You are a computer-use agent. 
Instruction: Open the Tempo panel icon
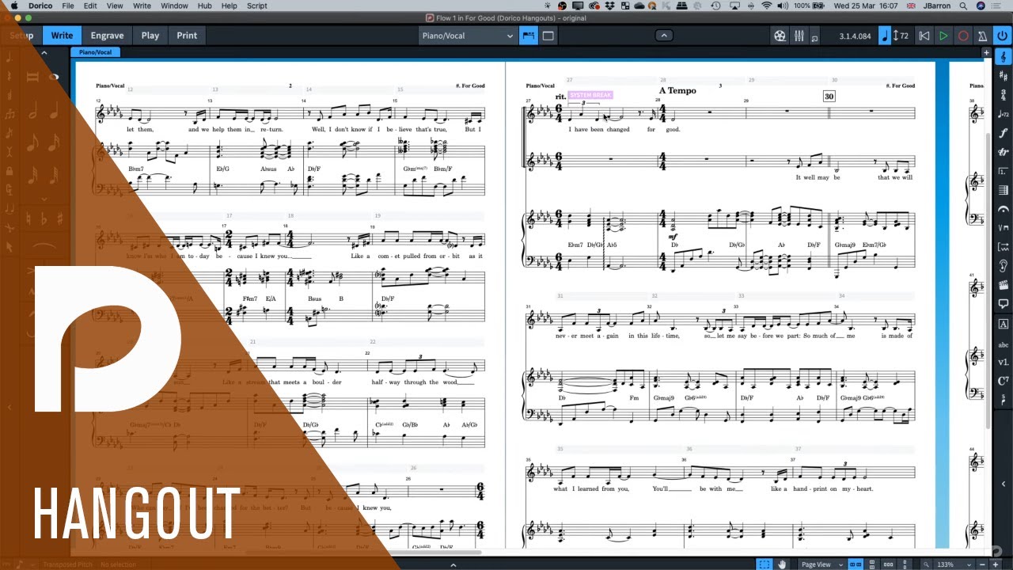point(1004,114)
